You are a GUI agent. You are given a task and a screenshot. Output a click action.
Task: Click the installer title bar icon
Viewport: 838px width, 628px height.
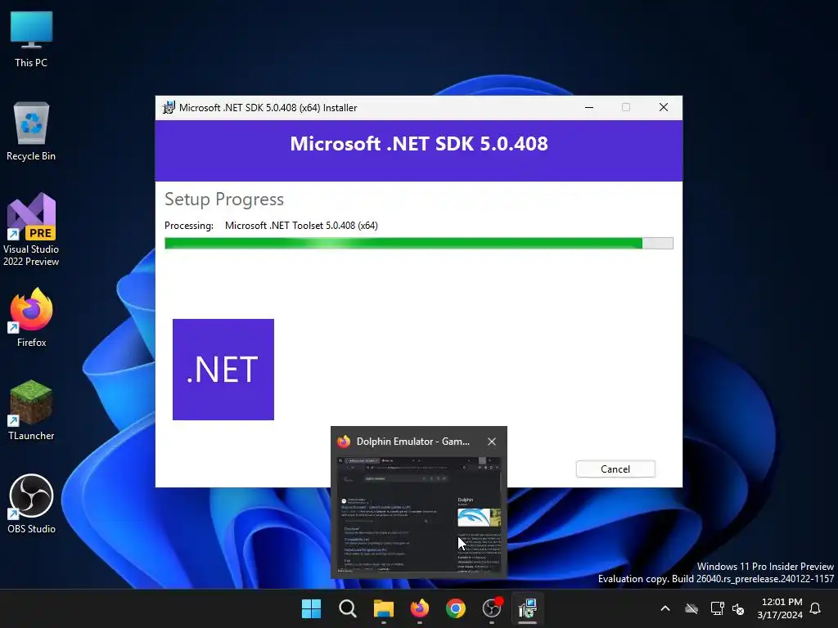click(169, 107)
